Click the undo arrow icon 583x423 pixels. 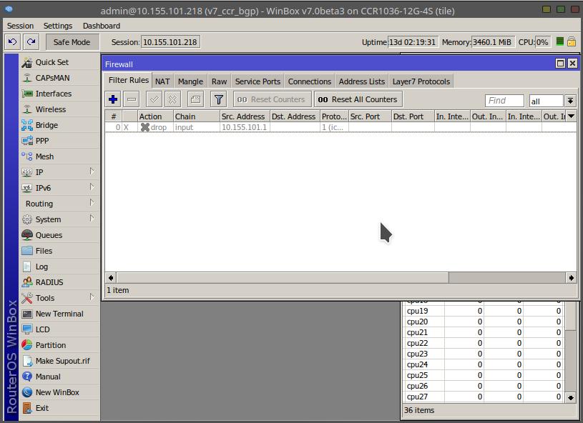(11, 42)
